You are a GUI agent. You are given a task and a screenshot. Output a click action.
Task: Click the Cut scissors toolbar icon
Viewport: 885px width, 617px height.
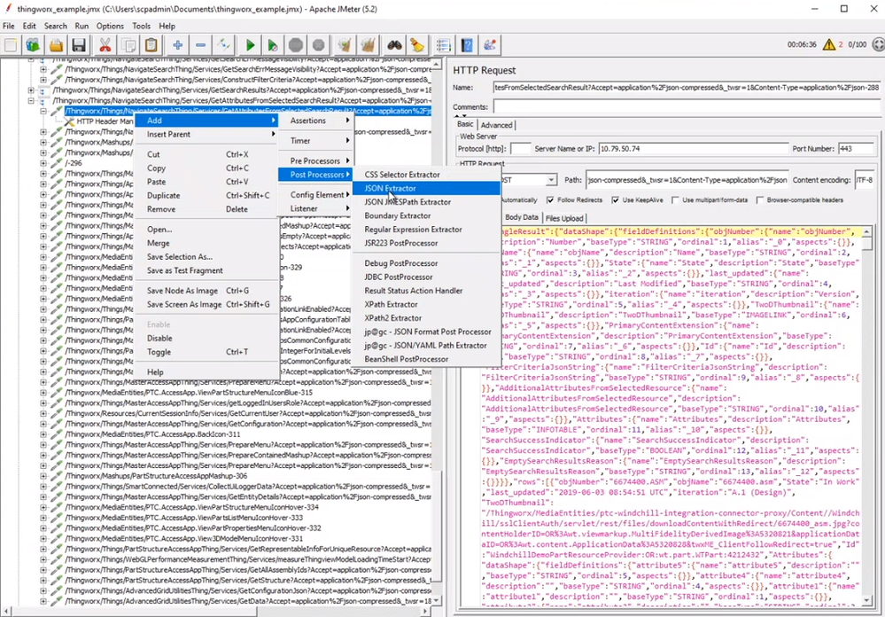pos(105,44)
